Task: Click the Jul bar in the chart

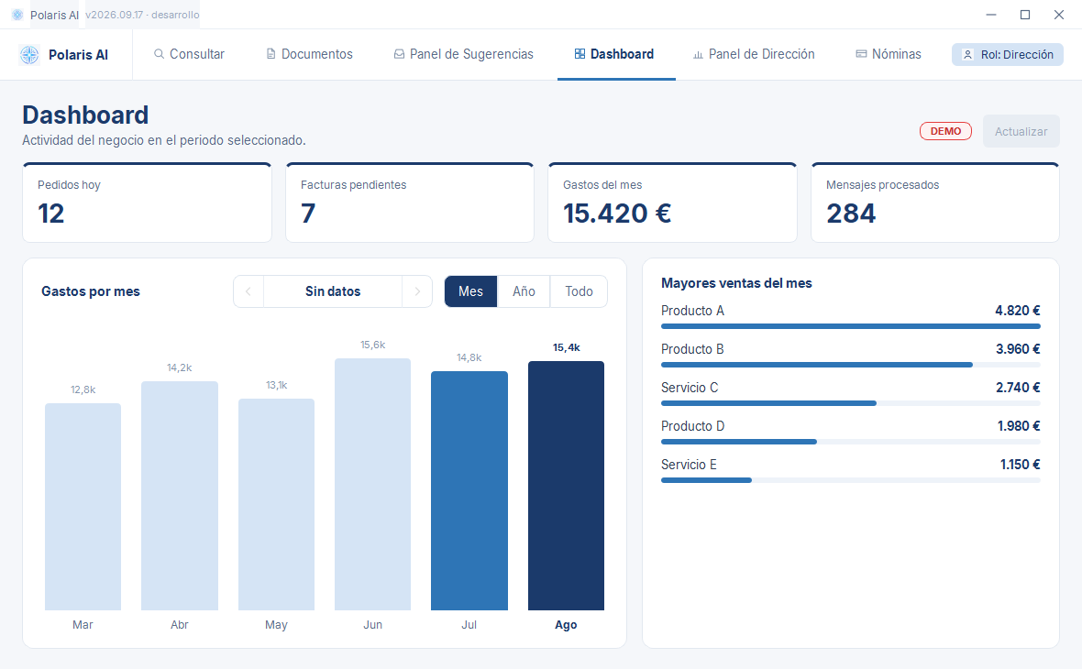Action: tap(469, 491)
